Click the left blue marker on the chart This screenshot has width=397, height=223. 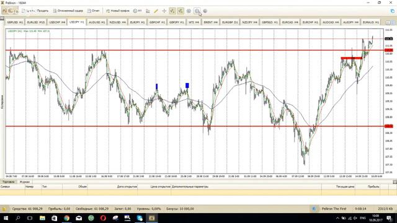point(157,87)
